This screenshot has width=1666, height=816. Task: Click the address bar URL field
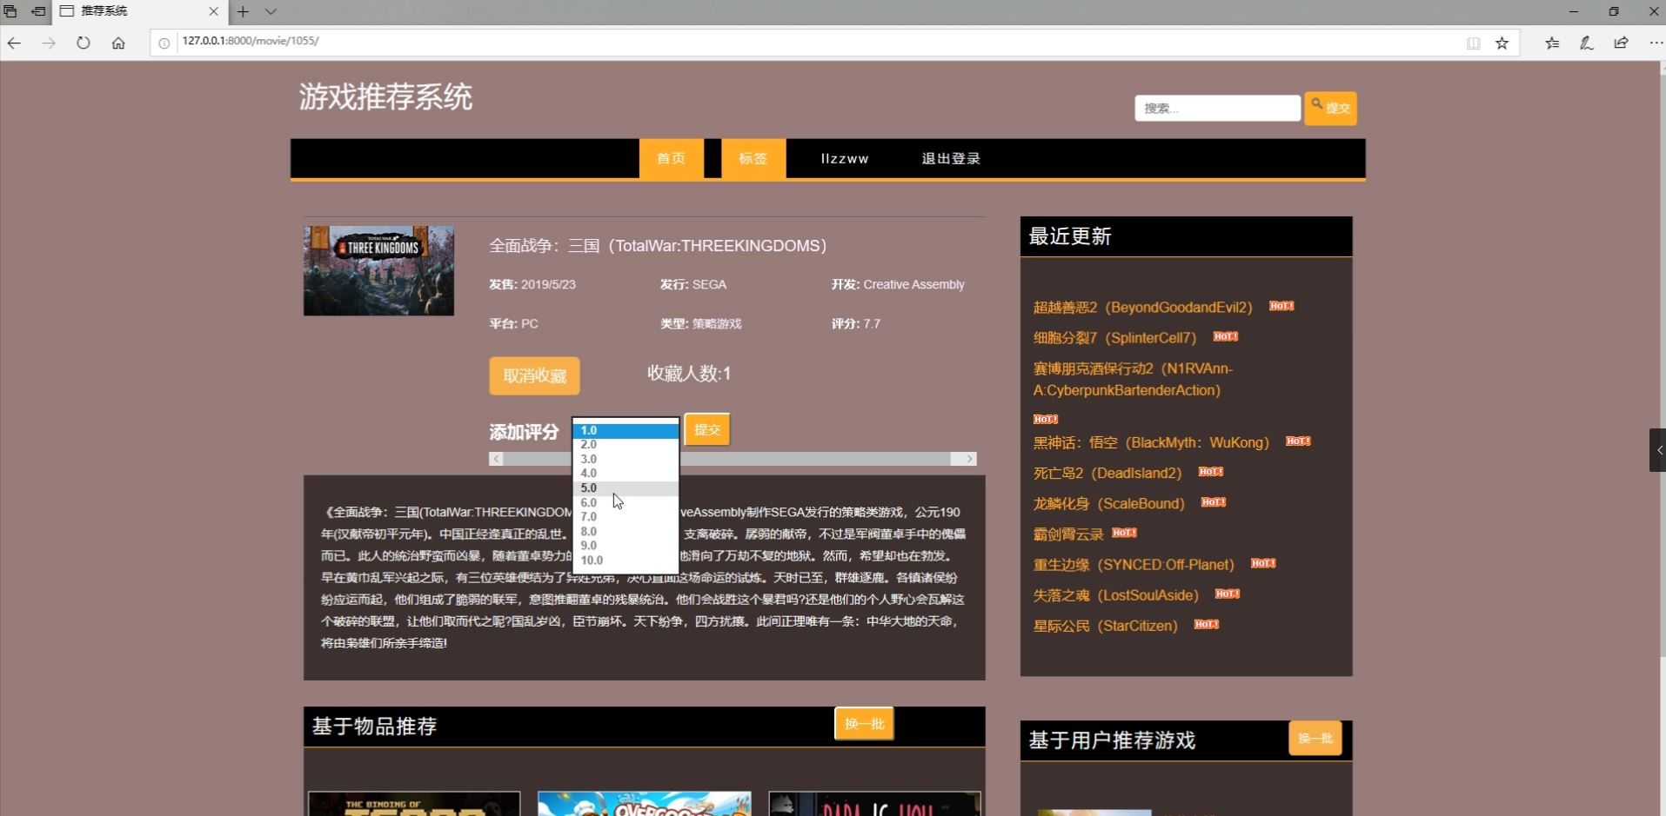click(818, 42)
